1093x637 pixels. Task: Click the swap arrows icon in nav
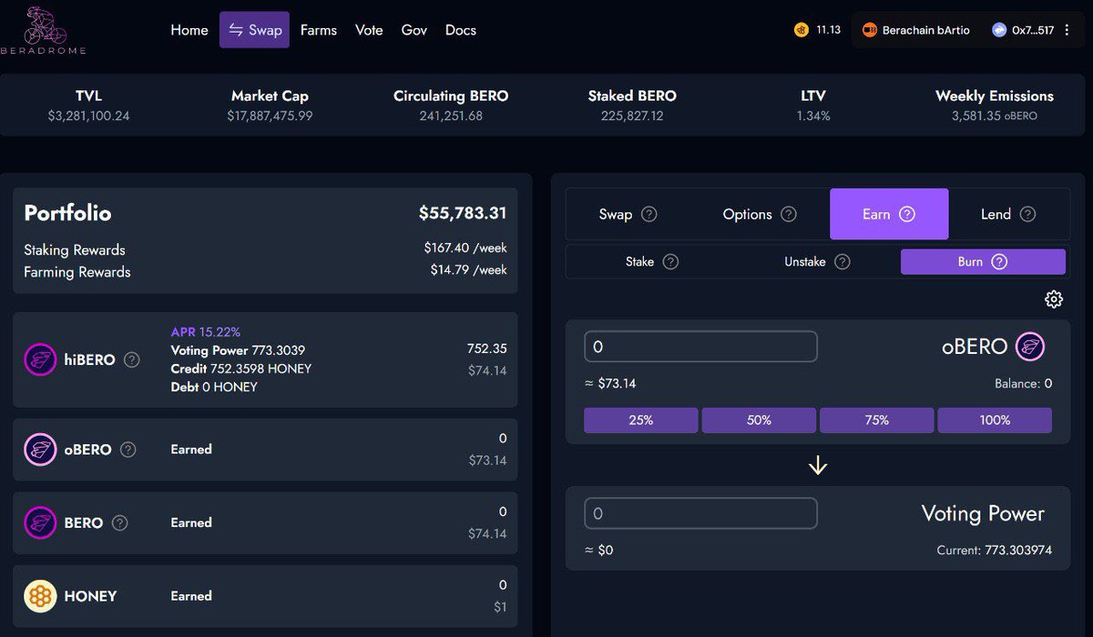[235, 30]
